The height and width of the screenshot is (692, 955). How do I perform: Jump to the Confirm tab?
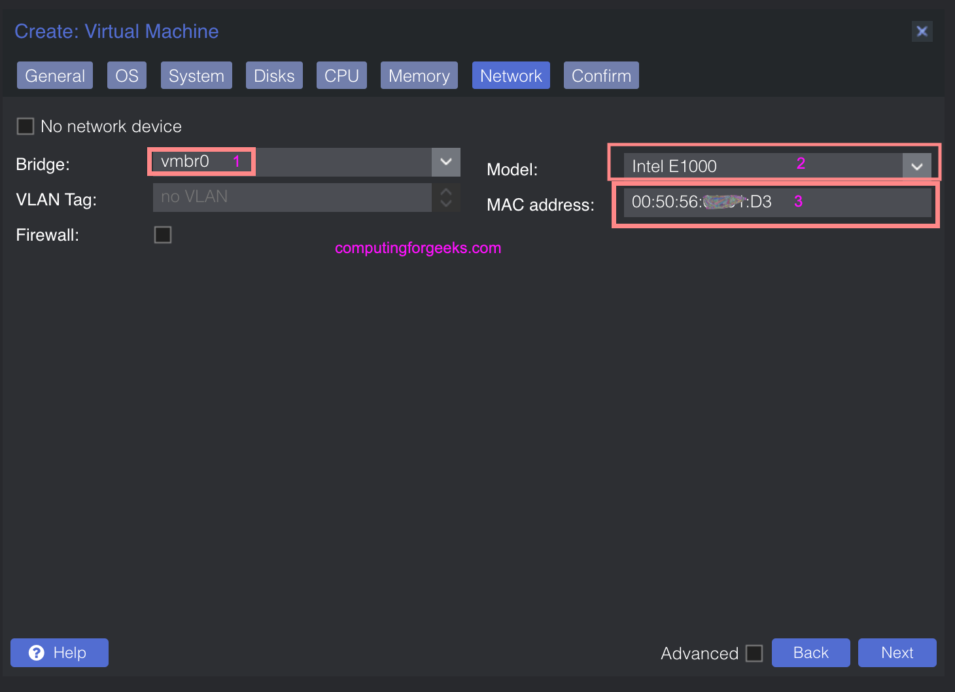600,75
